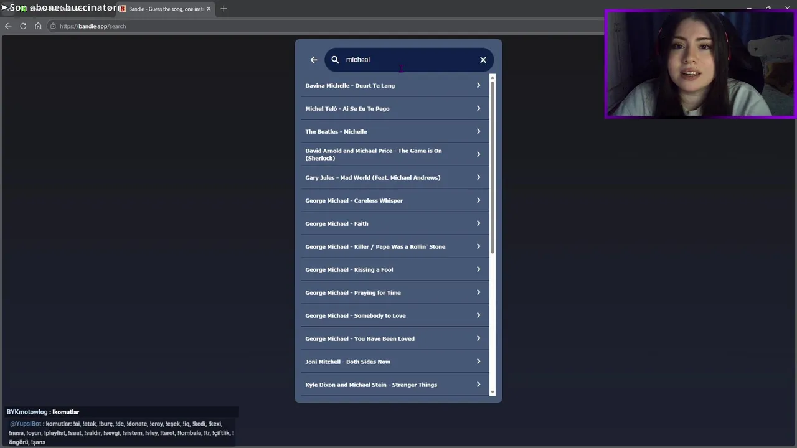797x448 pixels.
Task: Pick 'David Arnold and Michael Price' result
Action: pos(395,154)
